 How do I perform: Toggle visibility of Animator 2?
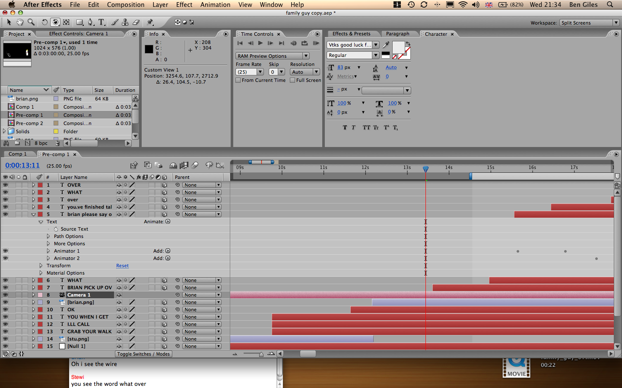[6, 258]
